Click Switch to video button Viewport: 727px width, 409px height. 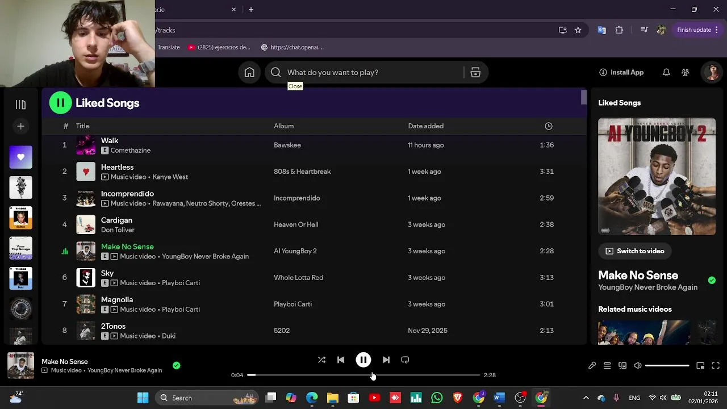(634, 251)
